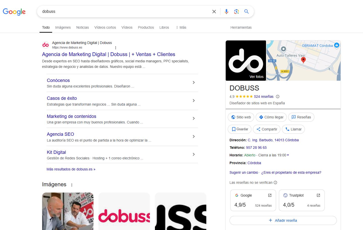Click the Córdoba province link

(254, 163)
